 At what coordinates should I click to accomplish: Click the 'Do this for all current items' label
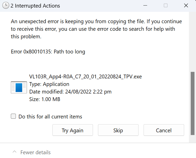pos(50,117)
